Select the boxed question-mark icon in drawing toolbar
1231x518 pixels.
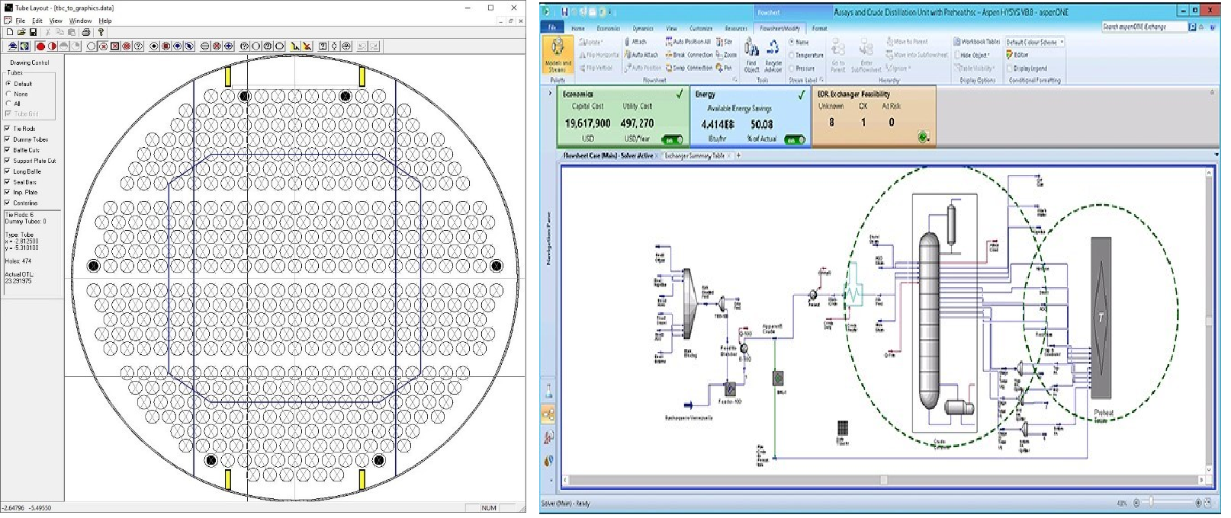point(323,46)
